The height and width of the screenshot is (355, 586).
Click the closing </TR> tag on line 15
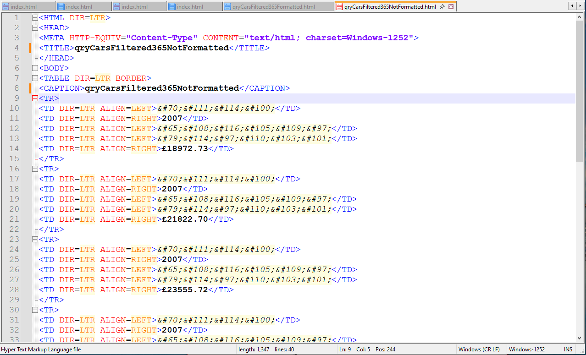(x=51, y=158)
